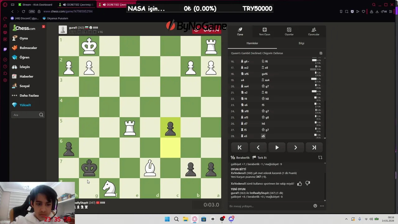Select the Yeni Oyun tab
The width and height of the screenshot is (398, 224).
(265, 31)
